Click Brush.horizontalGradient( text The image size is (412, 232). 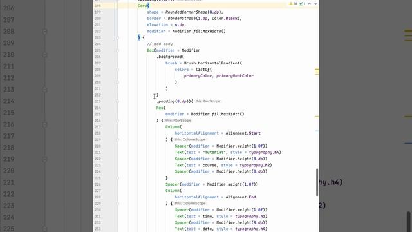pyautogui.click(x=213, y=63)
